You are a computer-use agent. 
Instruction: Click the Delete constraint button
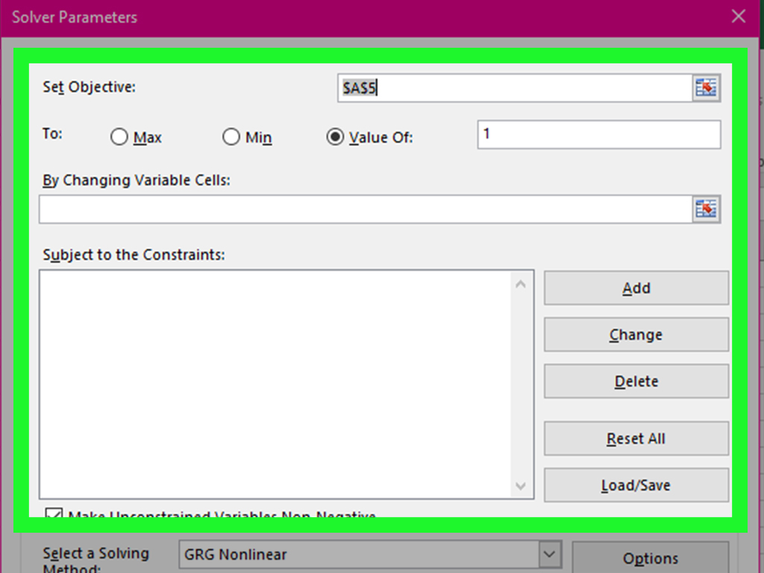(x=636, y=381)
